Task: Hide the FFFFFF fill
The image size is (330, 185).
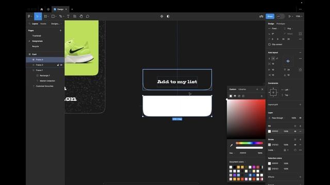Action: pos(295,132)
